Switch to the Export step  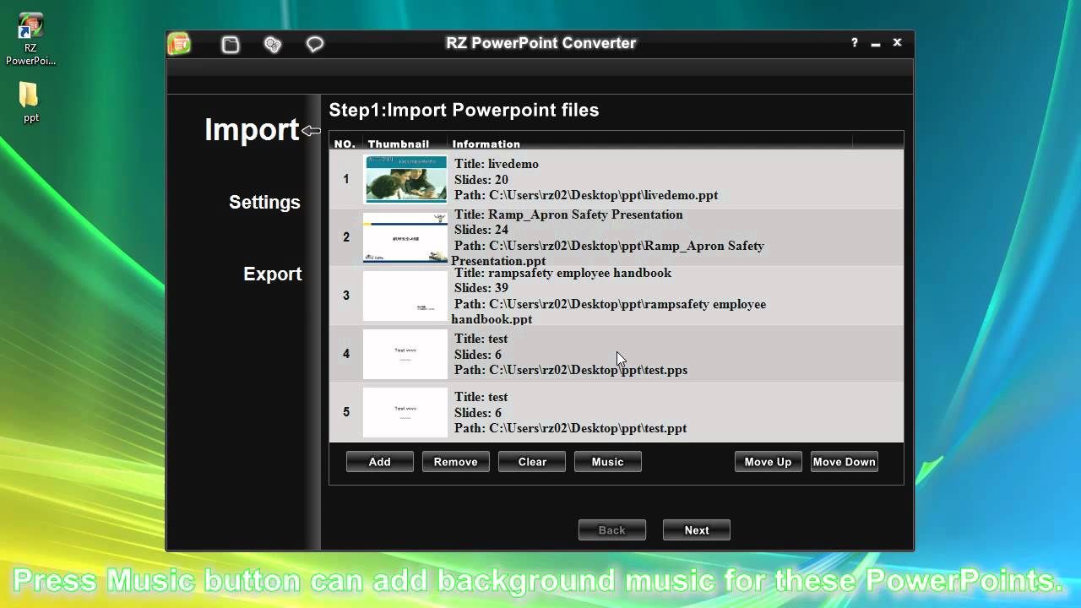272,274
